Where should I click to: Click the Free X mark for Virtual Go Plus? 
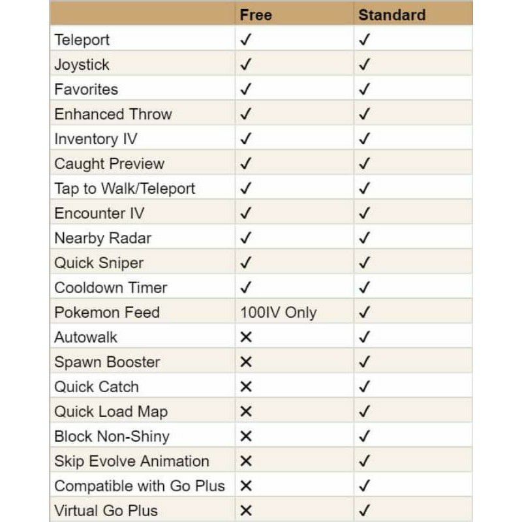(246, 510)
